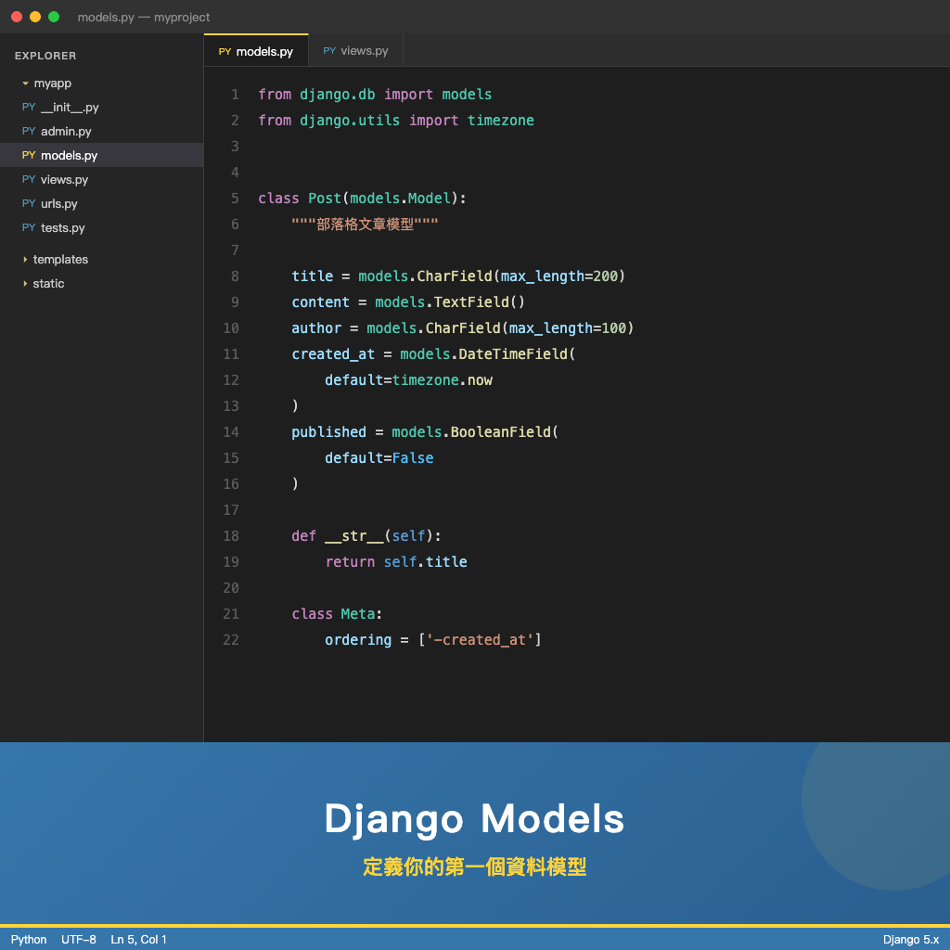Open tests.py in the explorer
This screenshot has height=950, width=950.
coord(102,228)
